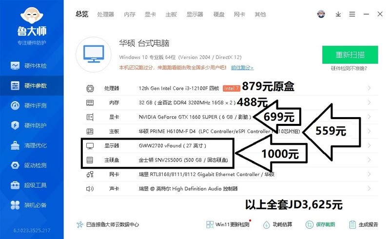Click the 已连接鲁大师云数据中心 status text
The height and width of the screenshot is (239, 390).
point(113,224)
